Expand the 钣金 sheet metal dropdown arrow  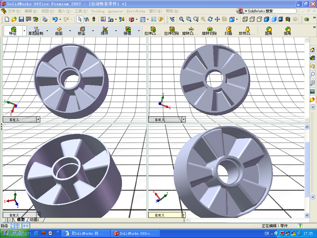[93, 31]
